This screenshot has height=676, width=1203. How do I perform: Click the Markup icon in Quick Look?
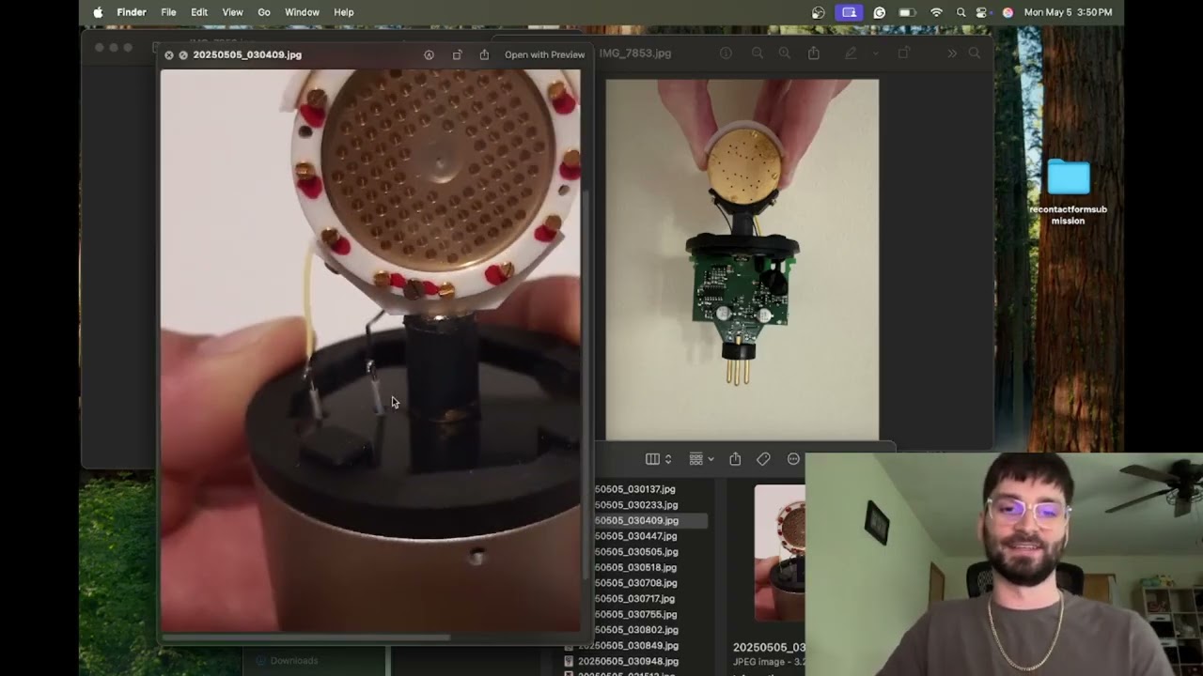[429, 54]
